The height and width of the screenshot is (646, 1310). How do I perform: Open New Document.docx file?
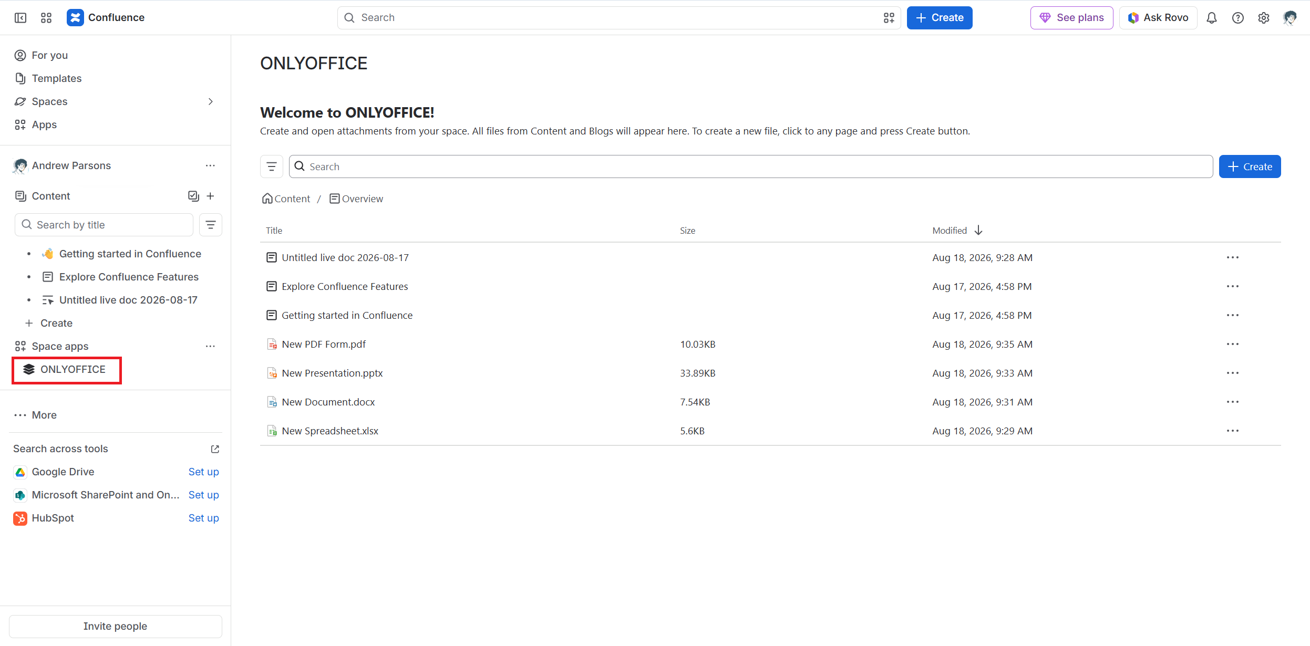tap(328, 402)
